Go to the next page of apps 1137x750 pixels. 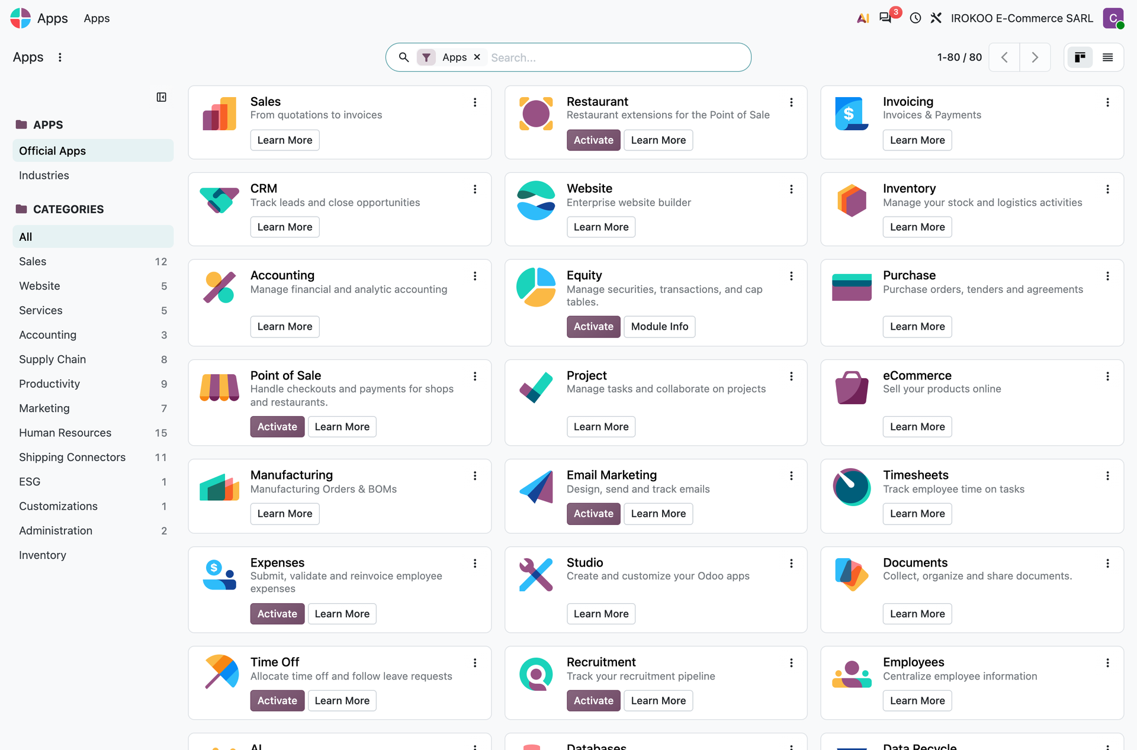pos(1035,57)
